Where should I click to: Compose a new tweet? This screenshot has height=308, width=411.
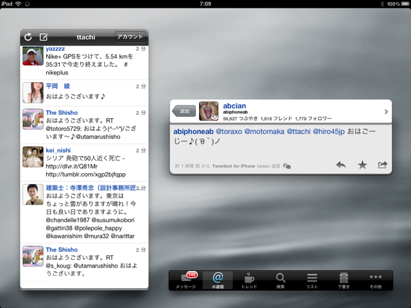pyautogui.click(x=44, y=37)
